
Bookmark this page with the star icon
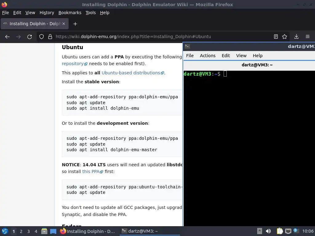(285, 37)
